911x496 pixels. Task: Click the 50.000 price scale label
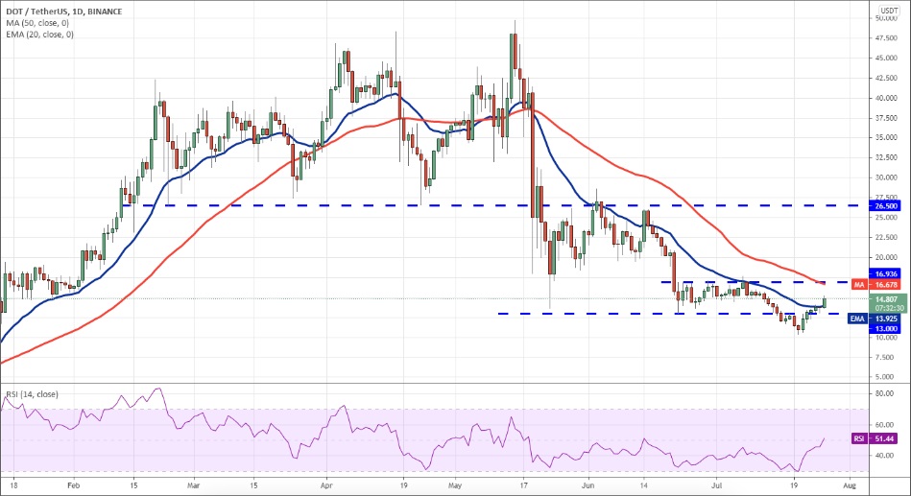[x=885, y=18]
